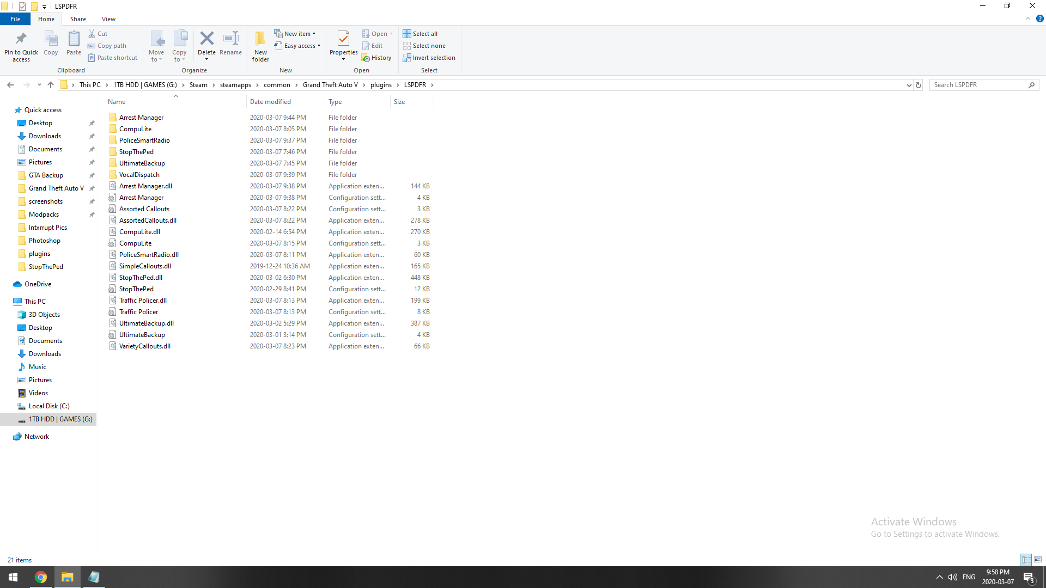
Task: Click the Up one level arrow
Action: tap(51, 85)
